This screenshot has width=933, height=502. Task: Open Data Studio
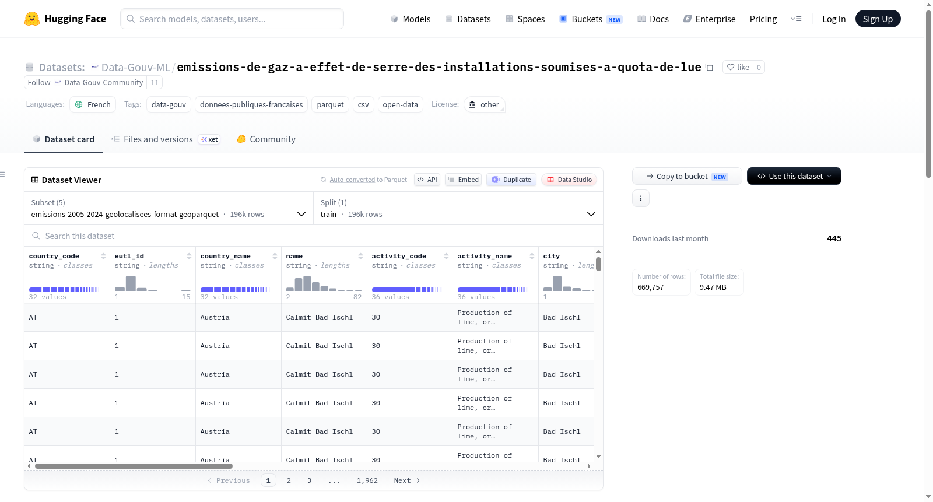pos(569,180)
